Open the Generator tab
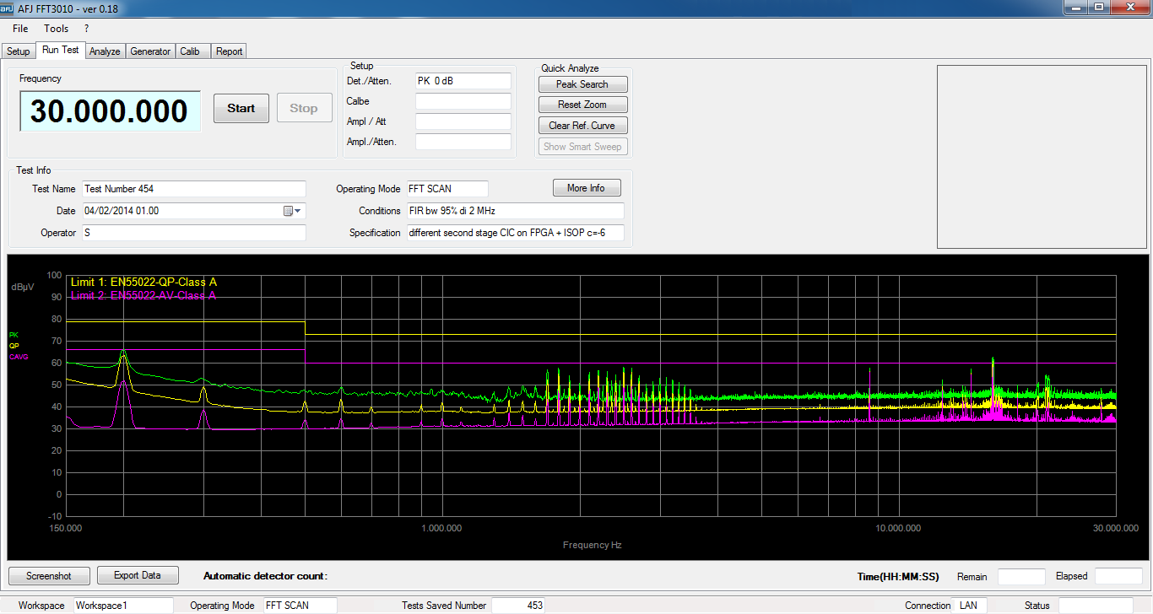 150,51
